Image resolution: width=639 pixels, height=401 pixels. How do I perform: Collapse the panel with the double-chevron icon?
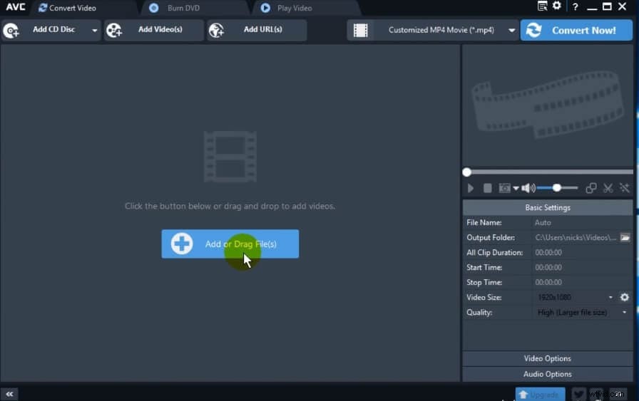click(9, 394)
